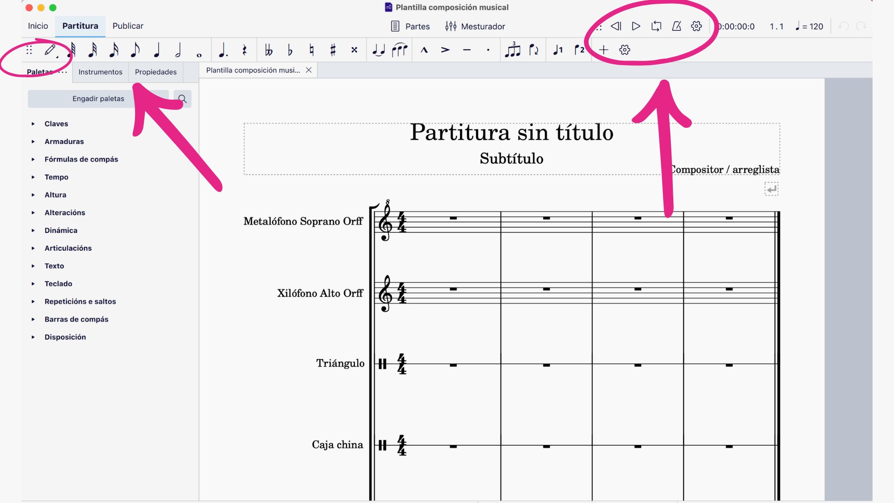Click the Engadir paletas button

pos(98,99)
